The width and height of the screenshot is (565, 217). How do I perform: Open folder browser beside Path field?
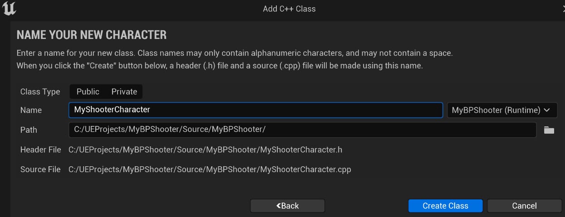click(549, 130)
